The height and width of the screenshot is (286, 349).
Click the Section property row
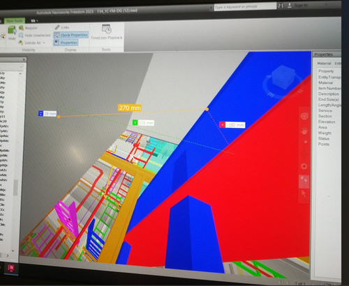tap(325, 116)
